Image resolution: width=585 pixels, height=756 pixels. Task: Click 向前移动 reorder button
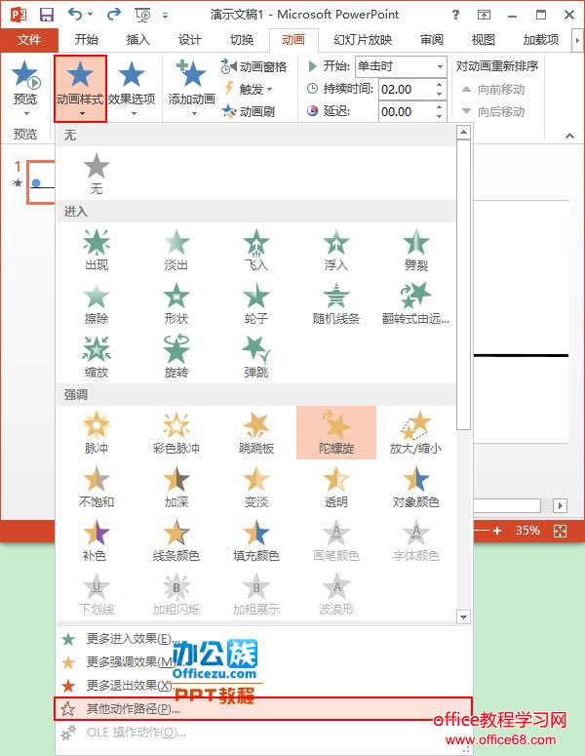tap(493, 89)
